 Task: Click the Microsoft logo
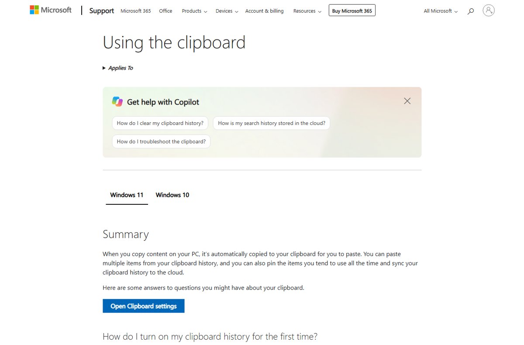51,10
